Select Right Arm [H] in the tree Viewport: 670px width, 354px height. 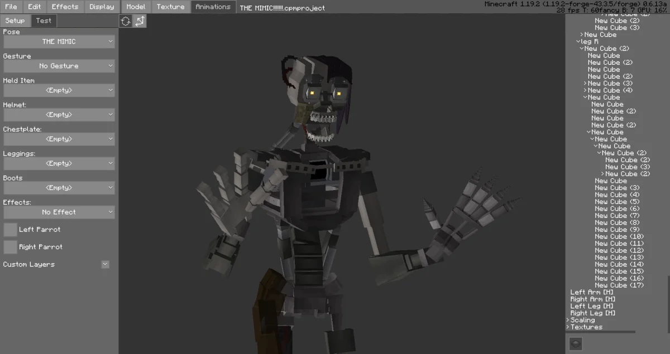(593, 299)
